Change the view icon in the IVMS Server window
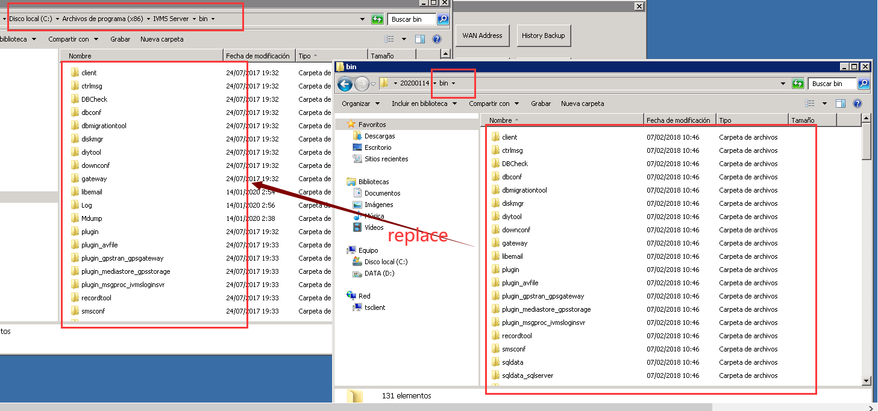The height and width of the screenshot is (411, 878). pos(389,39)
